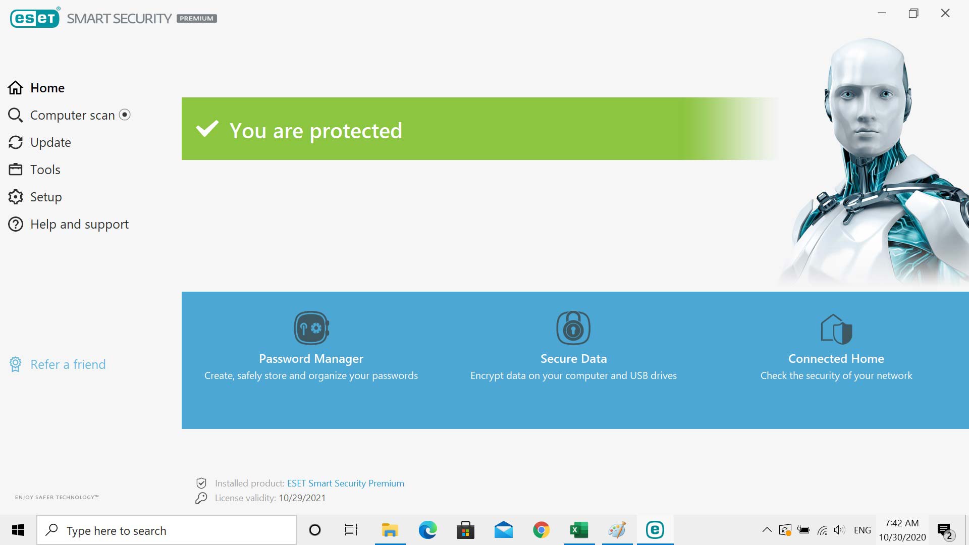The height and width of the screenshot is (545, 969).
Task: Click the ESET tray status icon
Action: 785,530
